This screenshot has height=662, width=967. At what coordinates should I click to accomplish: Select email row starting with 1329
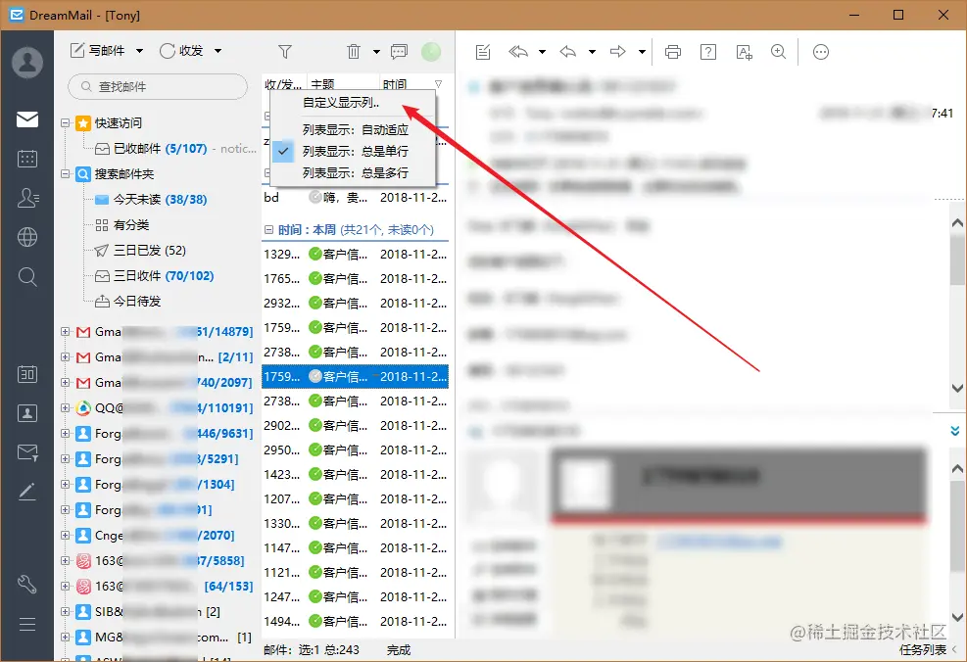coord(356,254)
